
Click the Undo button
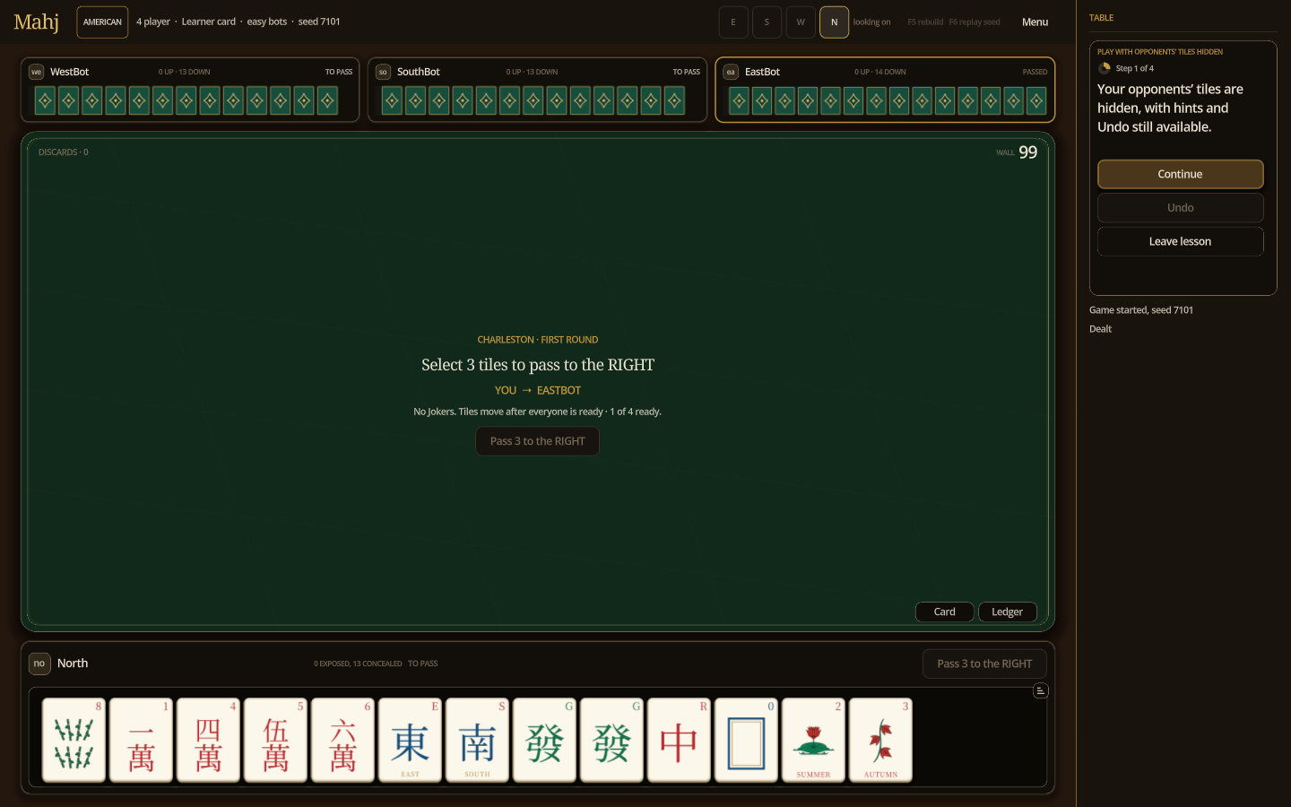[x=1180, y=207]
